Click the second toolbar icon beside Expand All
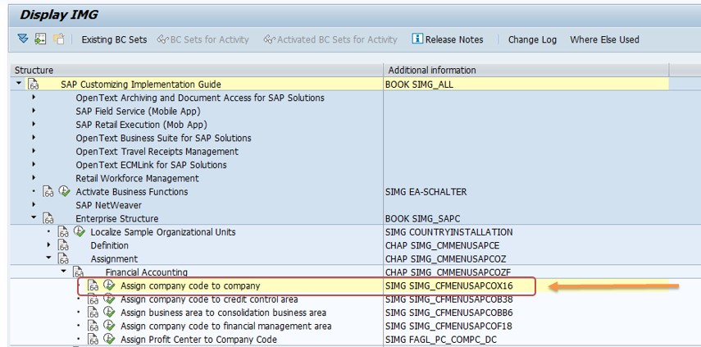The height and width of the screenshot is (347, 701). pos(40,39)
